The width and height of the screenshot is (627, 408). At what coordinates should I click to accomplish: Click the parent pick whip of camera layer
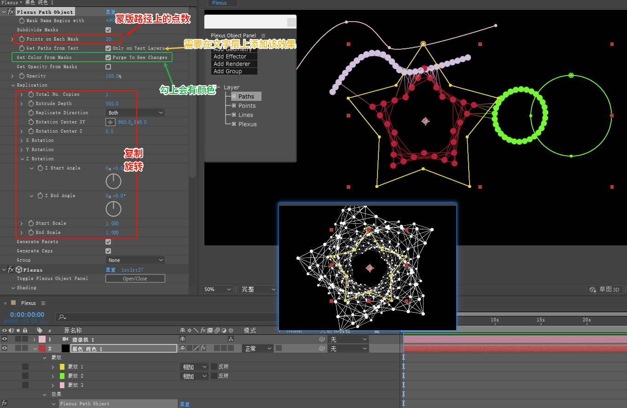click(x=322, y=339)
